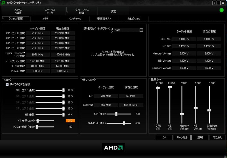
Task: Click the キャンセル button
Action: click(x=182, y=137)
